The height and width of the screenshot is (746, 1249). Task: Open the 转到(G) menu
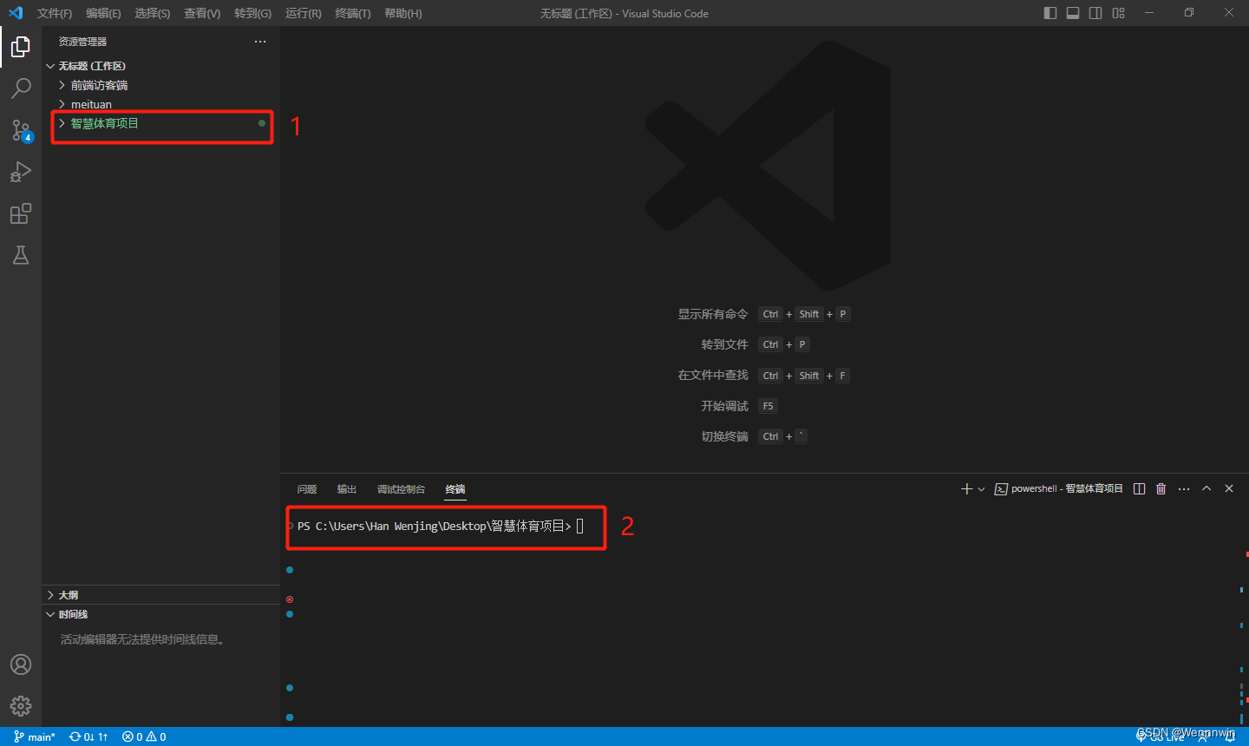252,13
